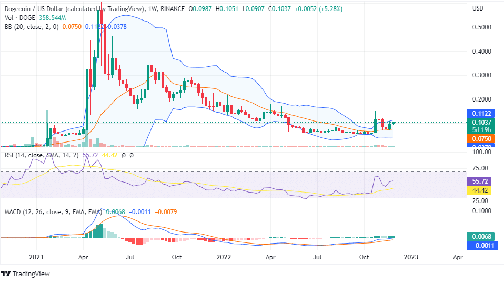Screen dimensions: 504x283
Task: Click the 1W interval label in the title
Action: (x=153, y=9)
